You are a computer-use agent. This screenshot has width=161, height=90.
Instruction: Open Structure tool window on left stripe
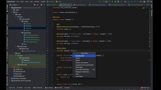tap(7, 19)
